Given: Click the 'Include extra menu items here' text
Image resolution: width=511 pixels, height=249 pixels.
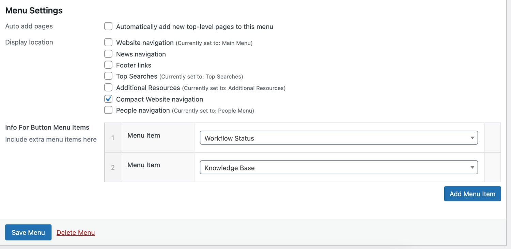Looking at the screenshot, I should pos(51,139).
